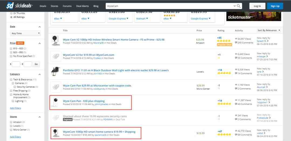Click the search magnifier icon
This screenshot has height=141, width=291.
pos(239,6)
